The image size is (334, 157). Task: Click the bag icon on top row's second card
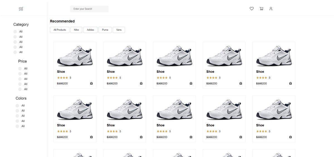141,83
